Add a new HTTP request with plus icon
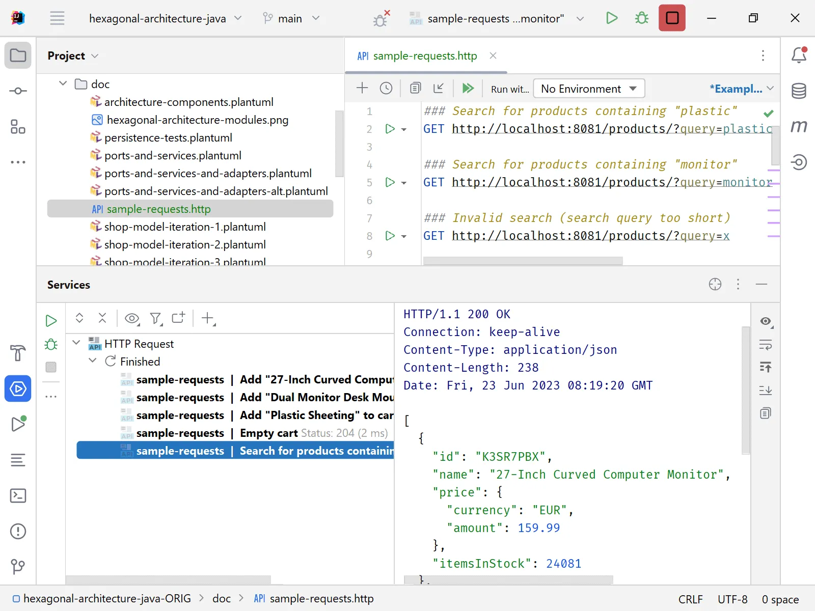The height and width of the screenshot is (611, 815). (x=362, y=88)
